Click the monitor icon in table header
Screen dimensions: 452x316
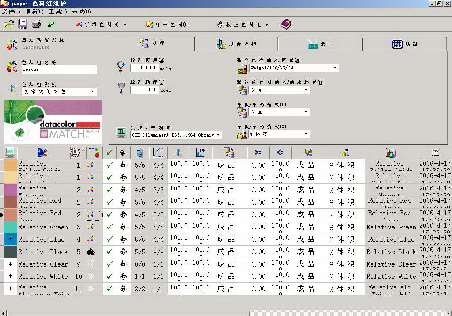(10, 152)
